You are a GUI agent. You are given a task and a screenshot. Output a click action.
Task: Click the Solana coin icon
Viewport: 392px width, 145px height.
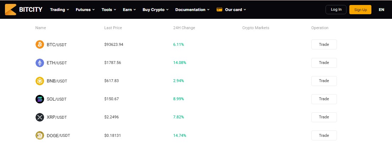[40, 99]
